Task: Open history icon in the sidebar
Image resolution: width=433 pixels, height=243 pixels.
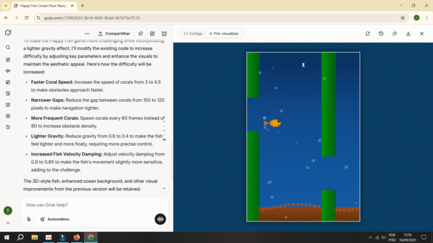Action: pyautogui.click(x=8, y=128)
